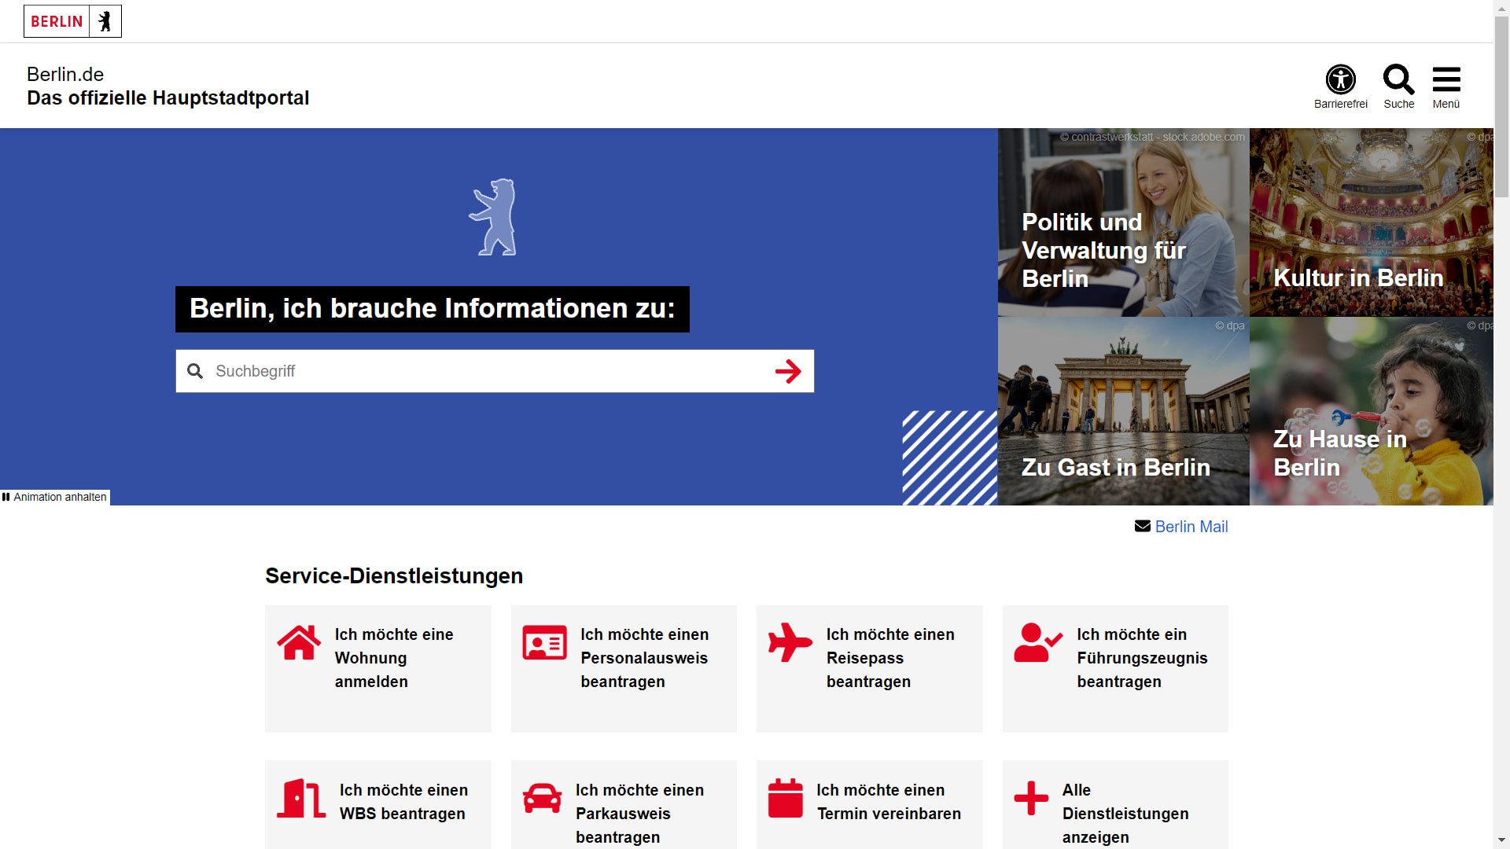The width and height of the screenshot is (1510, 849).
Task: Click the Berlin logo with bear
Action: 72,21
